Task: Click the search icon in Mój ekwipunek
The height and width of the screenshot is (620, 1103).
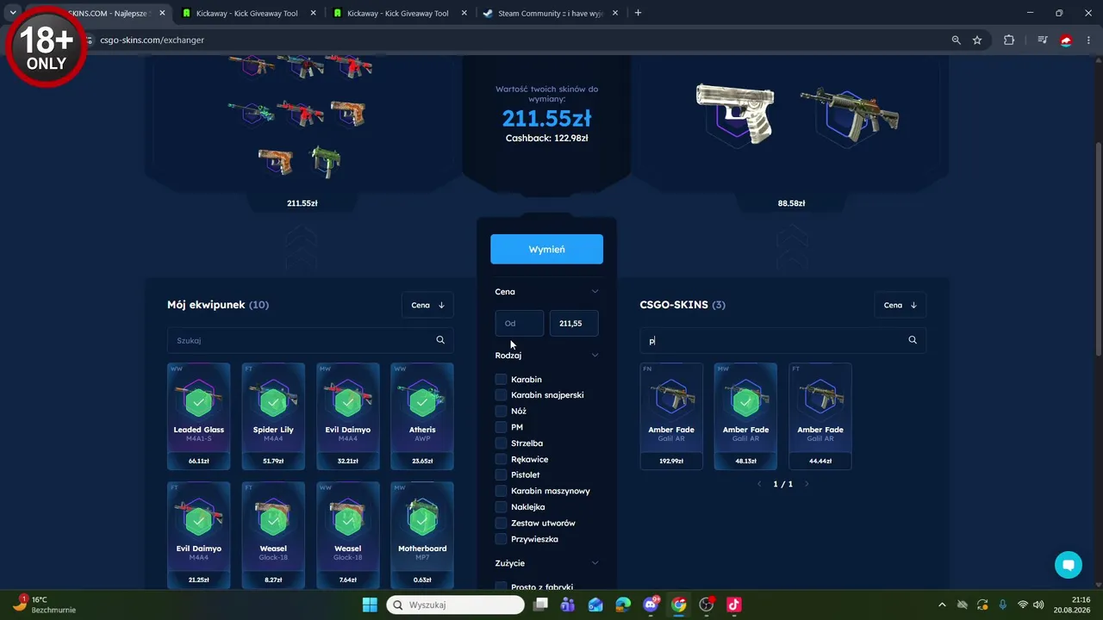Action: [440, 340]
